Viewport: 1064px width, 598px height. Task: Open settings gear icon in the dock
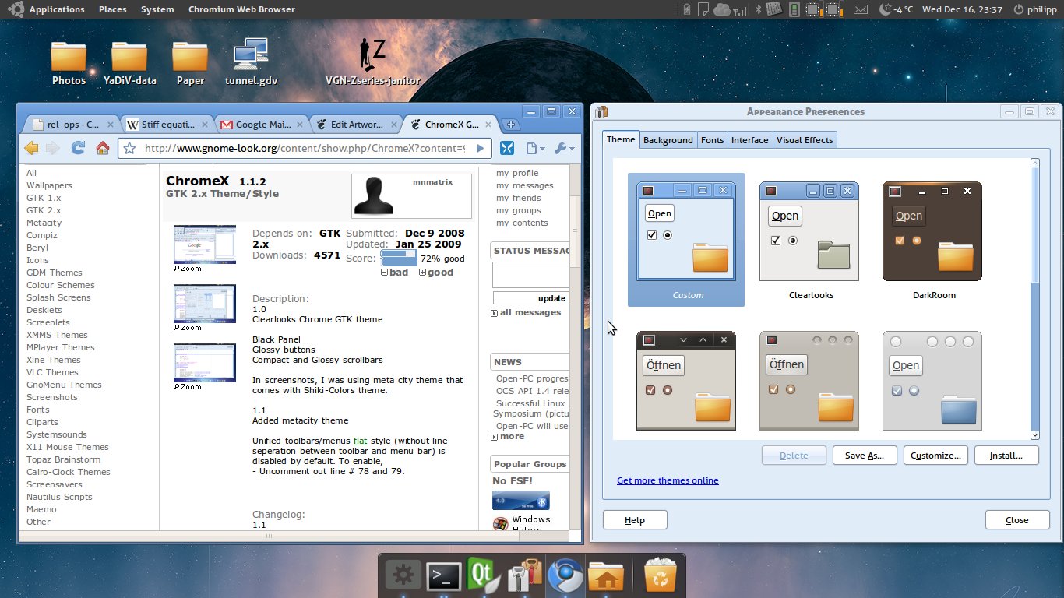tap(403, 575)
